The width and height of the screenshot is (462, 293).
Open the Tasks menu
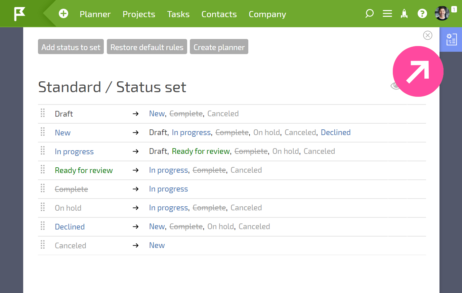click(178, 14)
